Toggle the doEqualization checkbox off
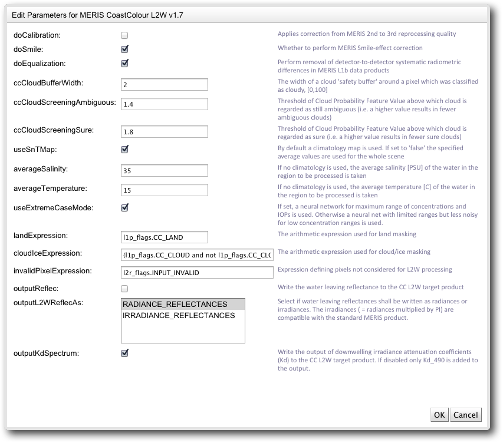The height and width of the screenshot is (443, 503). [x=124, y=63]
